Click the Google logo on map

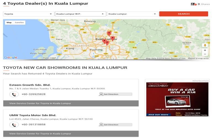tap(11, 57)
